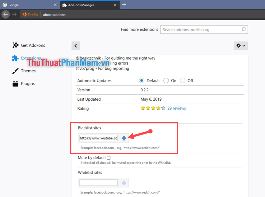Viewport: 265px width, 197px height.
Task: Click inside the Blacklist sites input field
Action: click(x=98, y=138)
